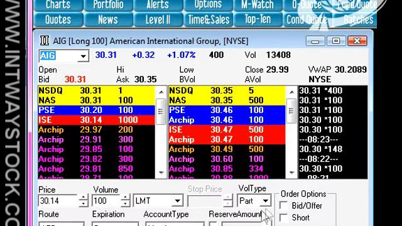Image resolution: width=402 pixels, height=226 pixels.
Task: Open the Portfolio tab
Action: pos(108,5)
